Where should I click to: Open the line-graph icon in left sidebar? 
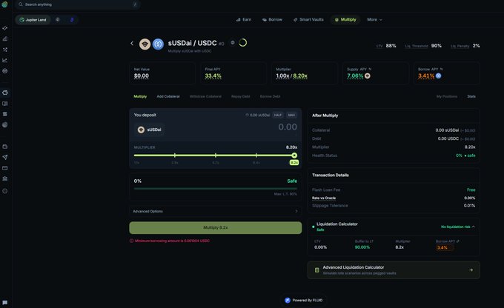[5, 61]
